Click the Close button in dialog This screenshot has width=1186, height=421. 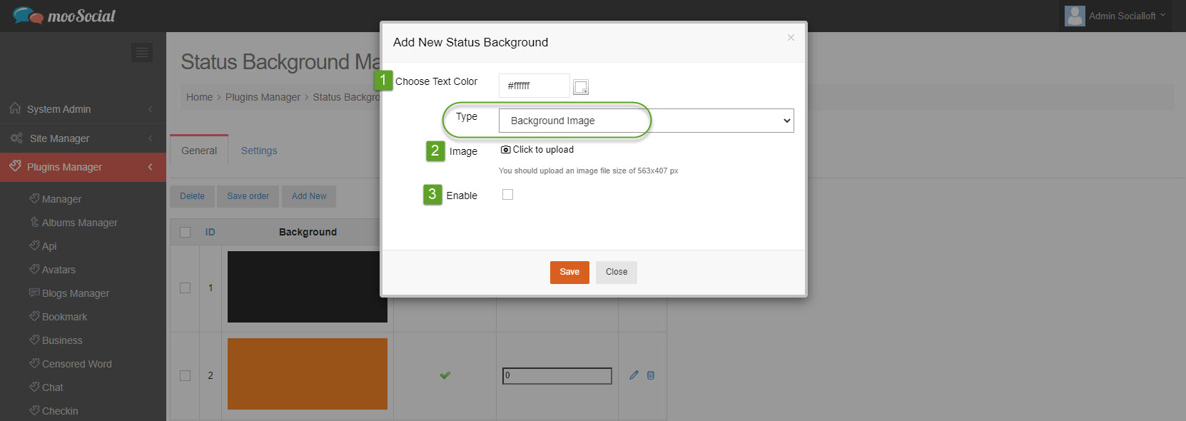point(617,272)
